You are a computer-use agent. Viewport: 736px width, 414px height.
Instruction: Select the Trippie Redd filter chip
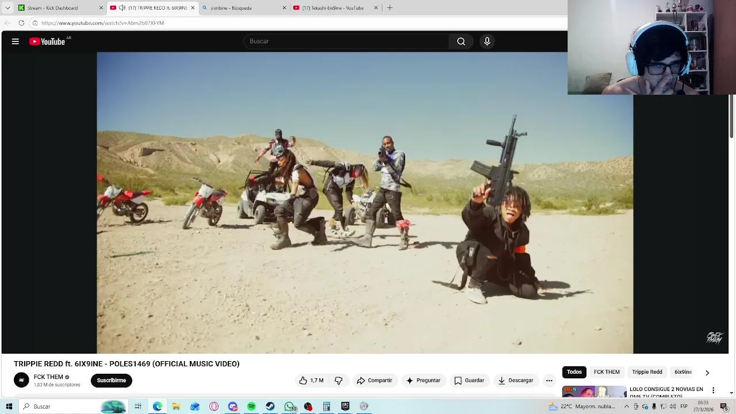(x=647, y=372)
